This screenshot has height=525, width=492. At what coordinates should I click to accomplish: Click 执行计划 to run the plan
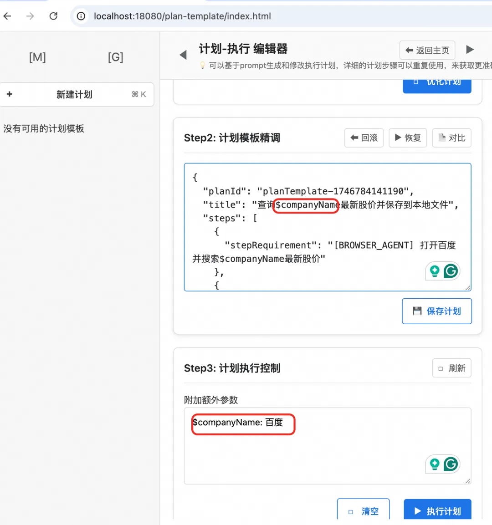tap(437, 511)
